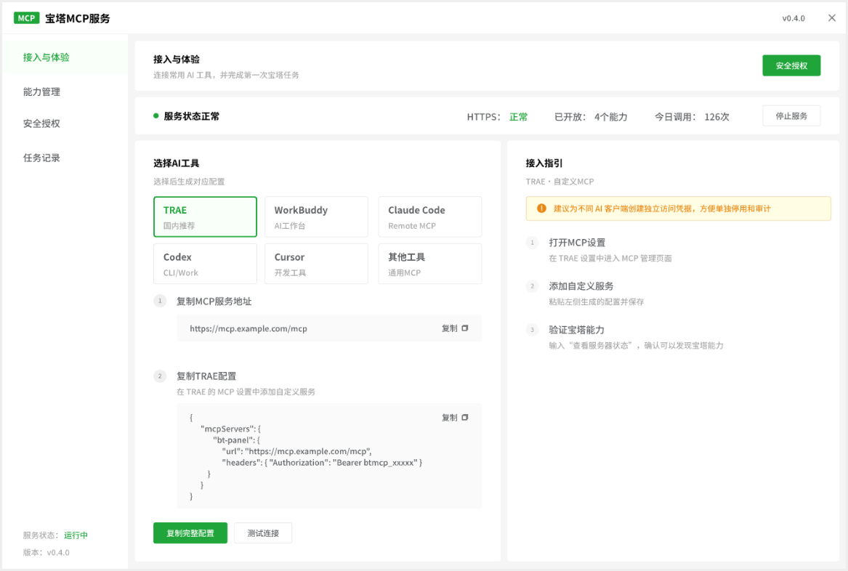Click the 复制MCP服务地址 step heading
Screen dimensions: 848x571
214,301
